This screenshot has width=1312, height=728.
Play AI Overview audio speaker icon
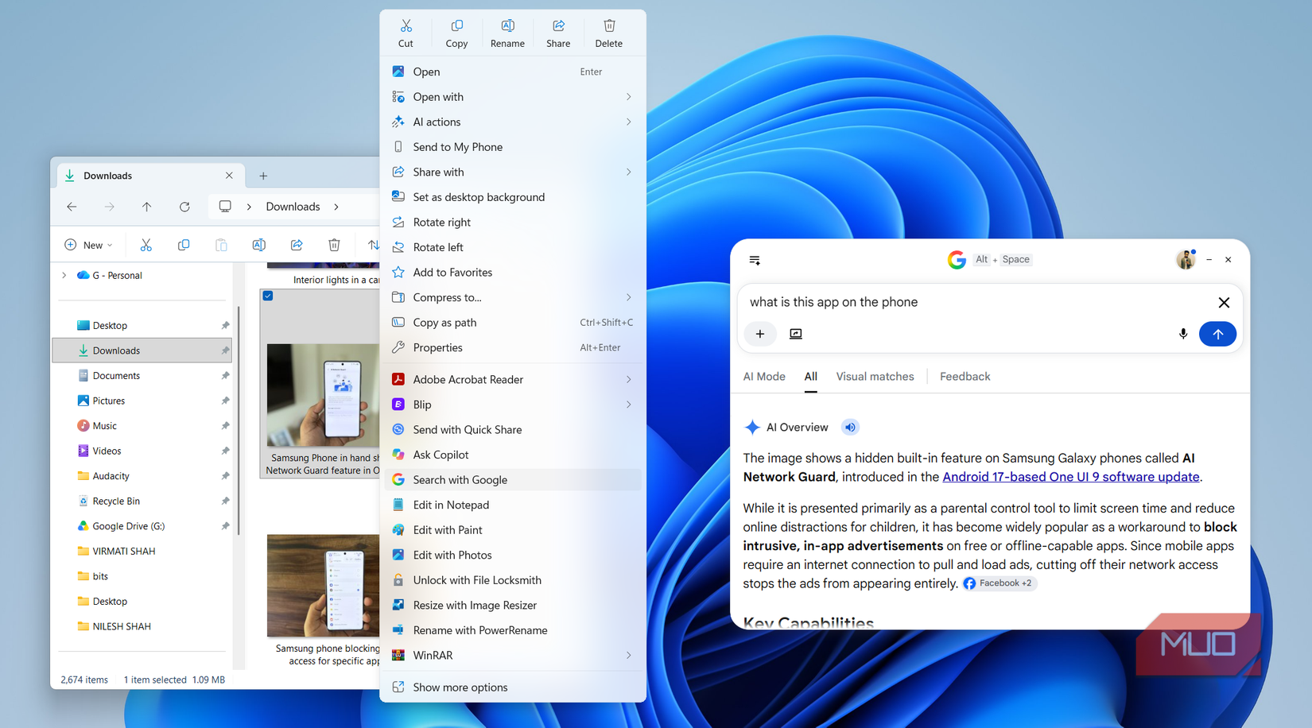tap(850, 428)
